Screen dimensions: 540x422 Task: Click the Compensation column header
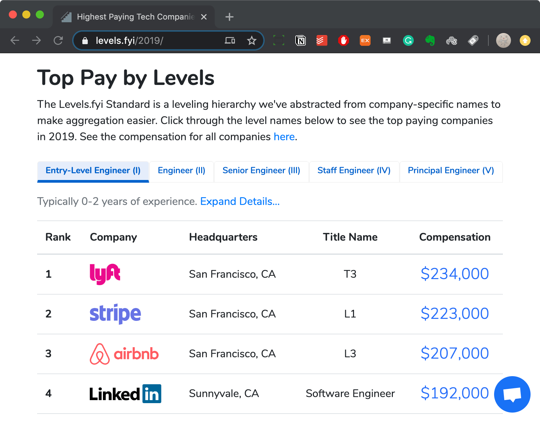point(455,237)
